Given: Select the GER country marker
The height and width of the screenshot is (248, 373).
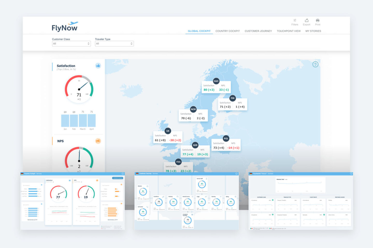Looking at the screenshot, I should pos(195,145).
